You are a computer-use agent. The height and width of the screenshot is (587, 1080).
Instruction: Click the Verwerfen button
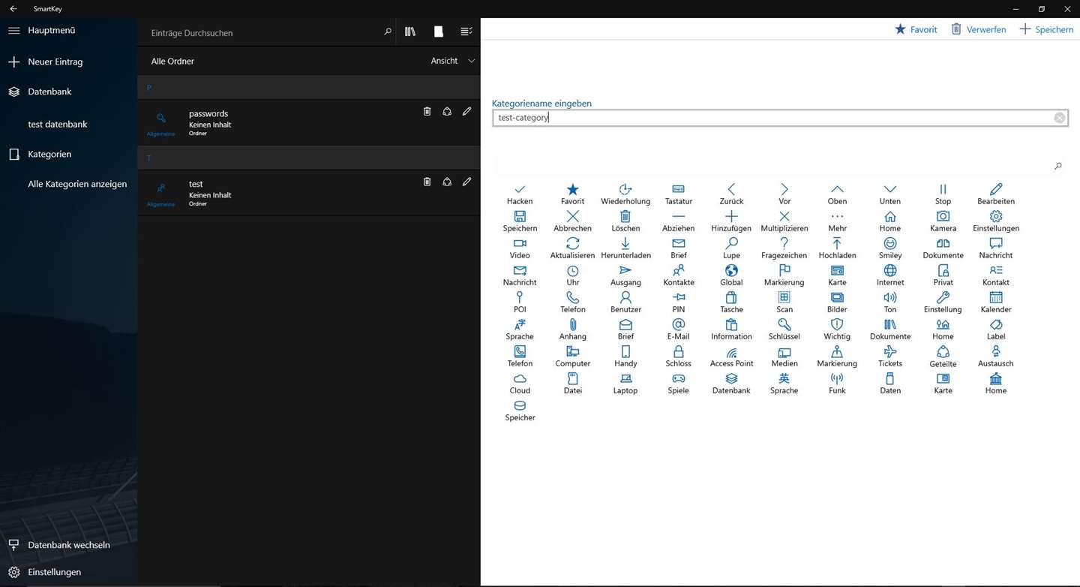coord(979,29)
